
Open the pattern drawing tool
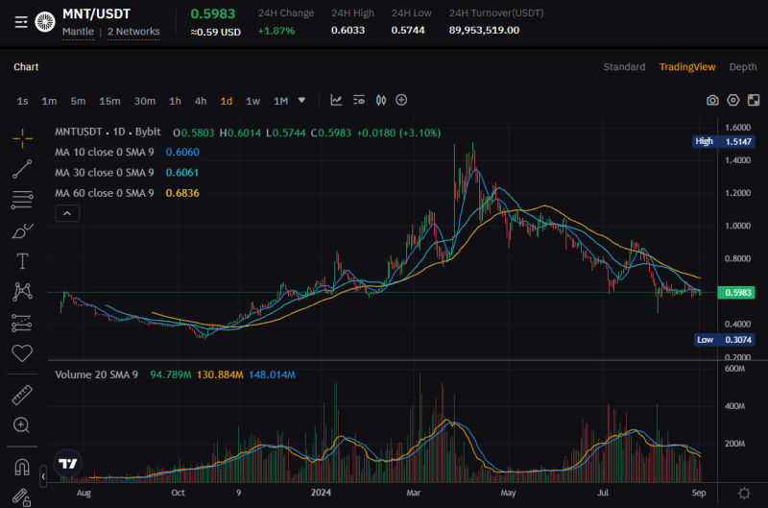click(22, 292)
